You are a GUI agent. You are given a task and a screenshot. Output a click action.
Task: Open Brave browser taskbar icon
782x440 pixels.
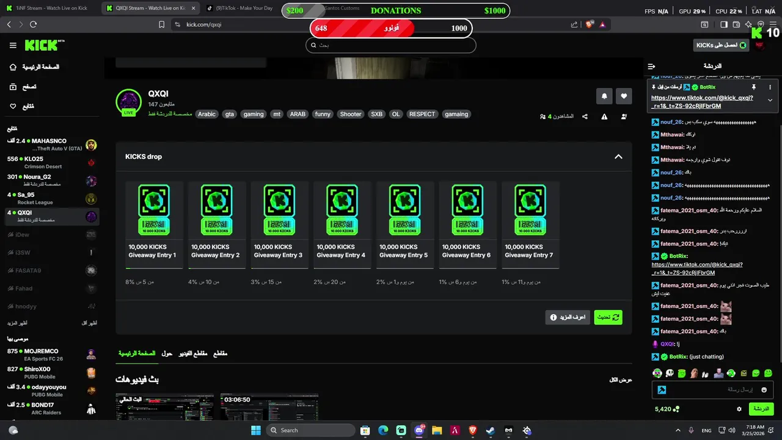pos(472,430)
